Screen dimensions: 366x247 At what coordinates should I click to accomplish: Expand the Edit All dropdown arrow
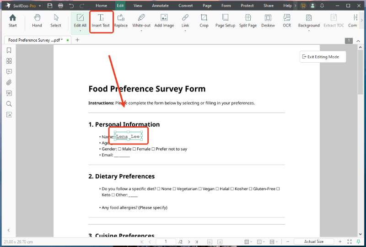80,31
